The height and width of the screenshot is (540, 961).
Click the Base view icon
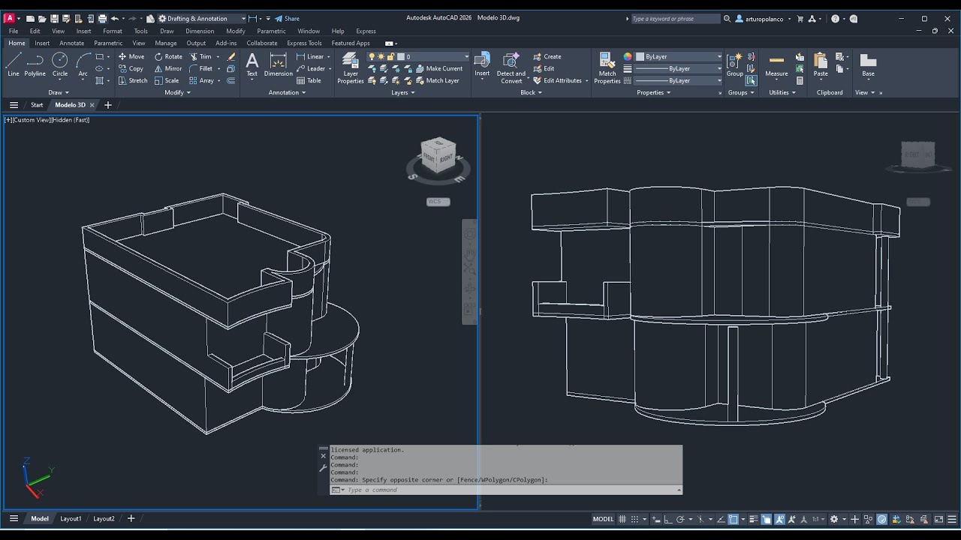pos(868,64)
